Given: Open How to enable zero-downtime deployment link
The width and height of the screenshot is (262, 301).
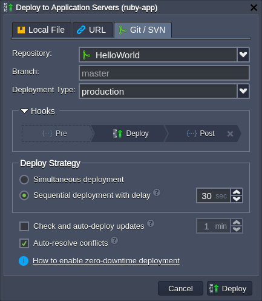Looking at the screenshot, I should click(106, 261).
